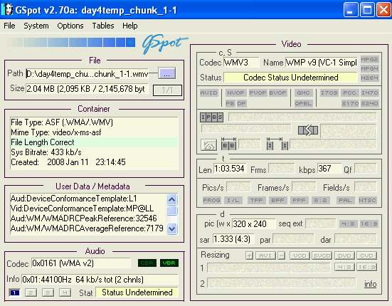Click the NVOP indicator
Viewport: 392px width, 306px height.
235,93
